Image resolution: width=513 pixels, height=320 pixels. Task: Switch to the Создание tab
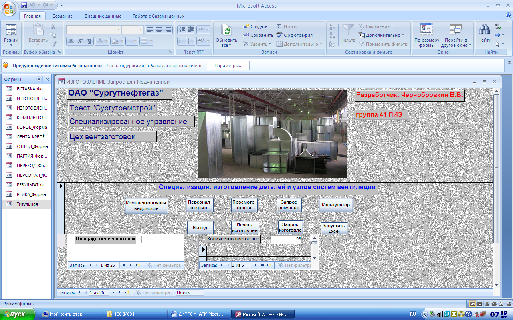point(62,16)
